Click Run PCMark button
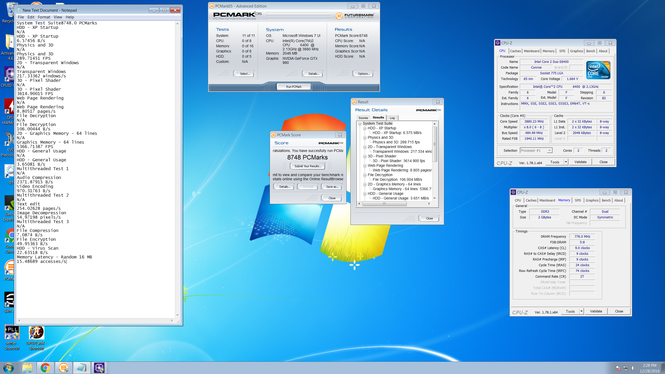Viewport: 665px width, 374px height. (x=294, y=86)
